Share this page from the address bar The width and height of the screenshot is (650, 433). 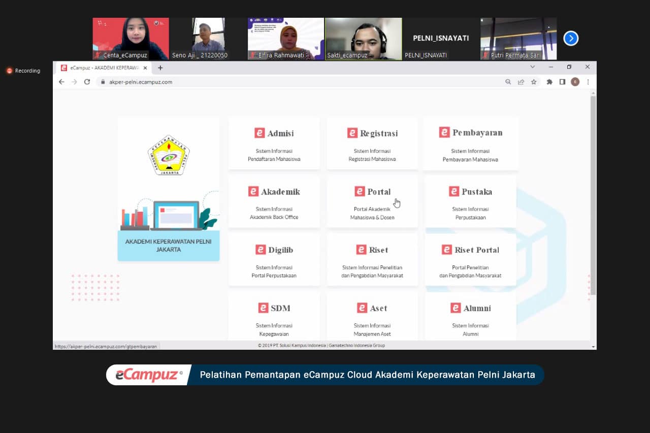[x=521, y=82]
